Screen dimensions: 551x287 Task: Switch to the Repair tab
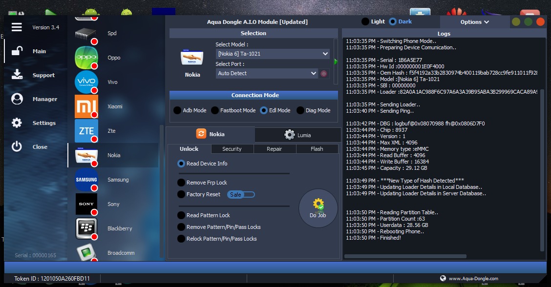coord(275,149)
